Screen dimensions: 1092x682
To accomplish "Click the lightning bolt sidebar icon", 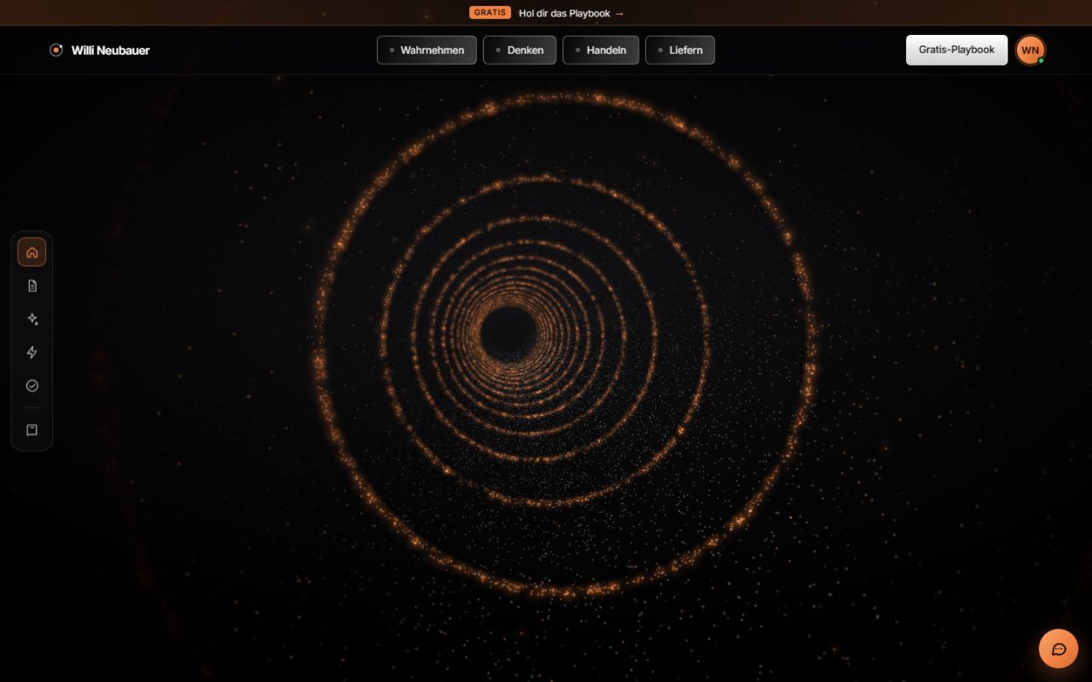I will pyautogui.click(x=32, y=352).
